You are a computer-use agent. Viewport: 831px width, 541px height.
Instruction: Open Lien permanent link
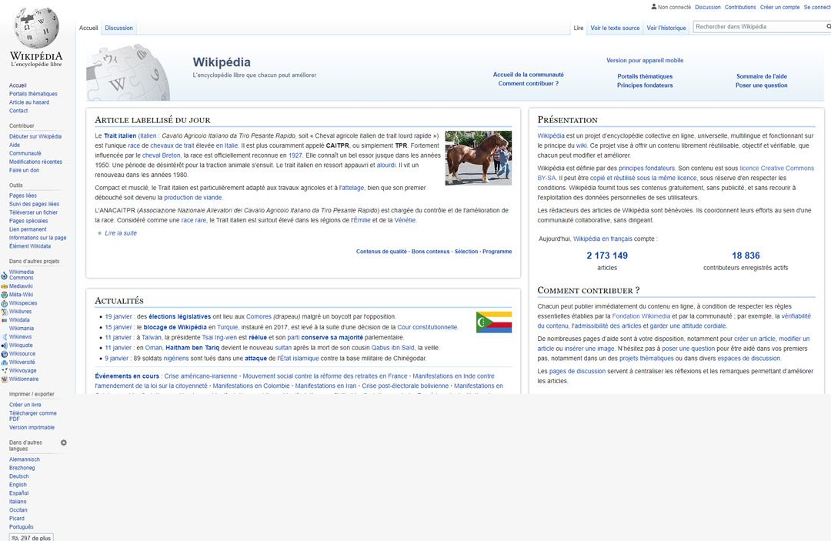click(28, 229)
